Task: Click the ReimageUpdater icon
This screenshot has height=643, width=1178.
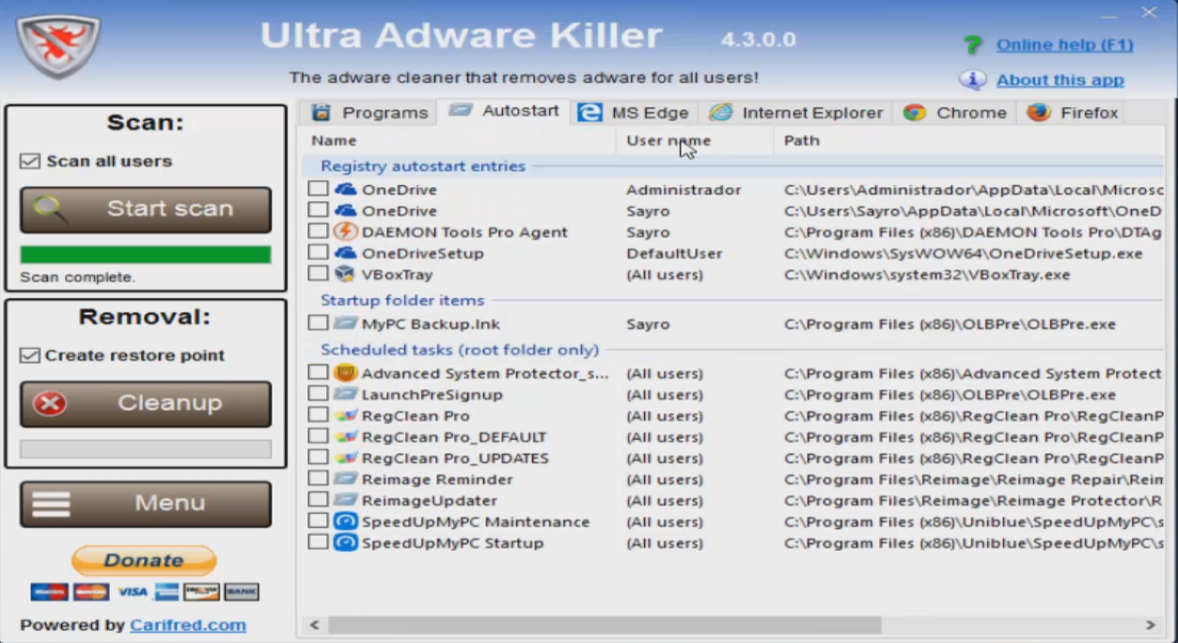Action: point(345,500)
